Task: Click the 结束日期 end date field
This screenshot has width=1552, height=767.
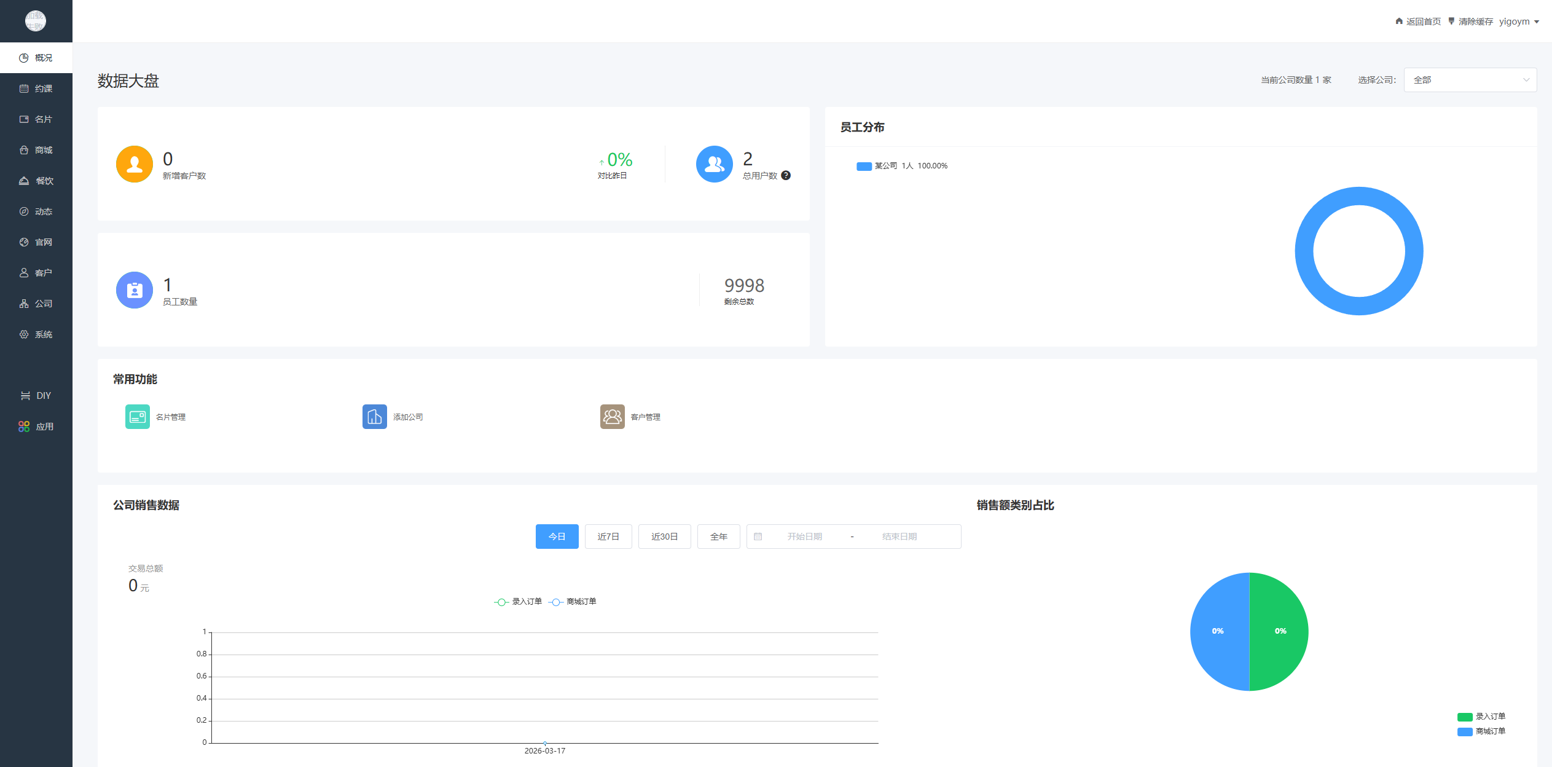Action: click(899, 537)
